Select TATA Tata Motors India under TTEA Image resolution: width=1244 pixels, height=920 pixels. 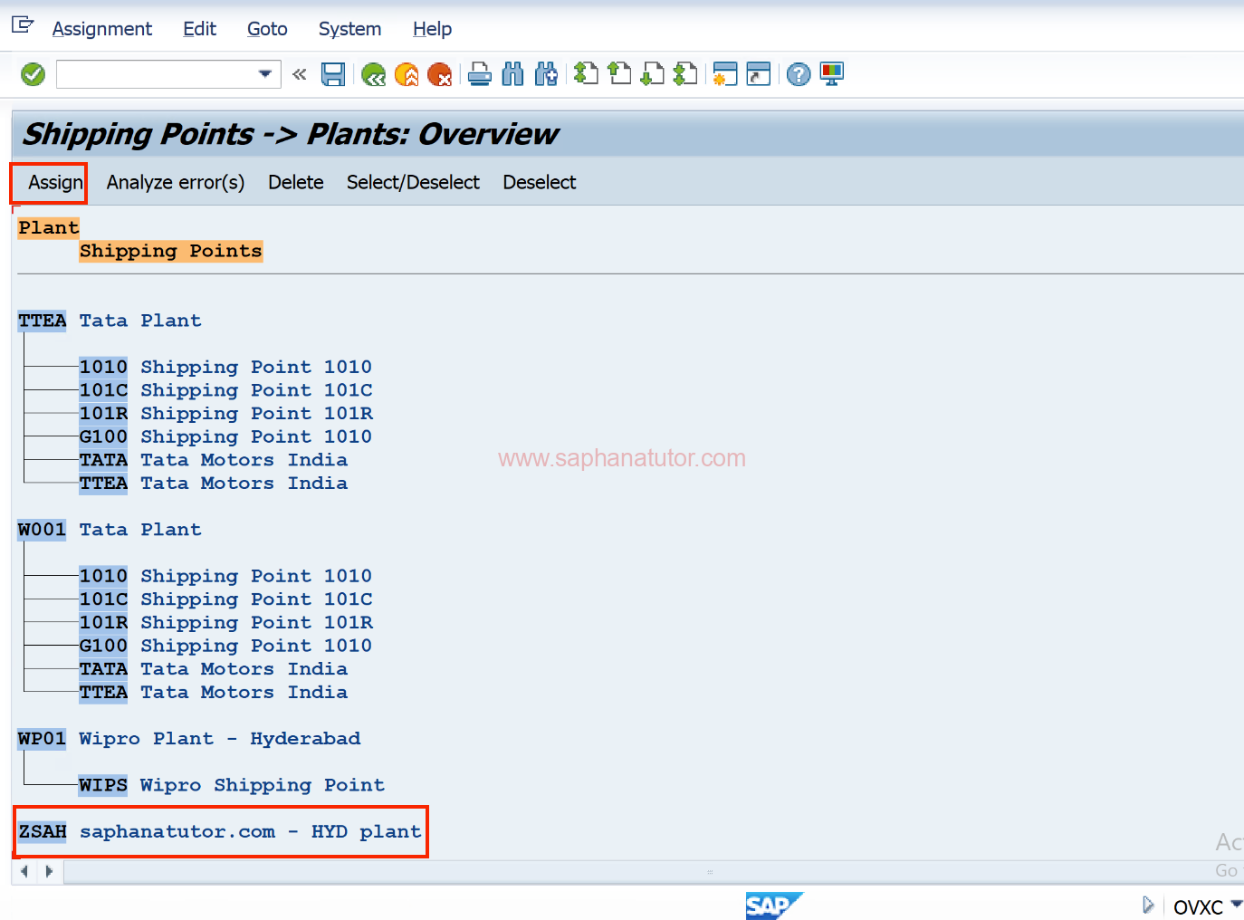pos(214,460)
